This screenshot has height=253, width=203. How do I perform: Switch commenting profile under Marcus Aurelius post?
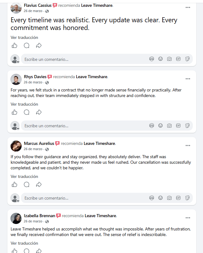[x=15, y=198]
